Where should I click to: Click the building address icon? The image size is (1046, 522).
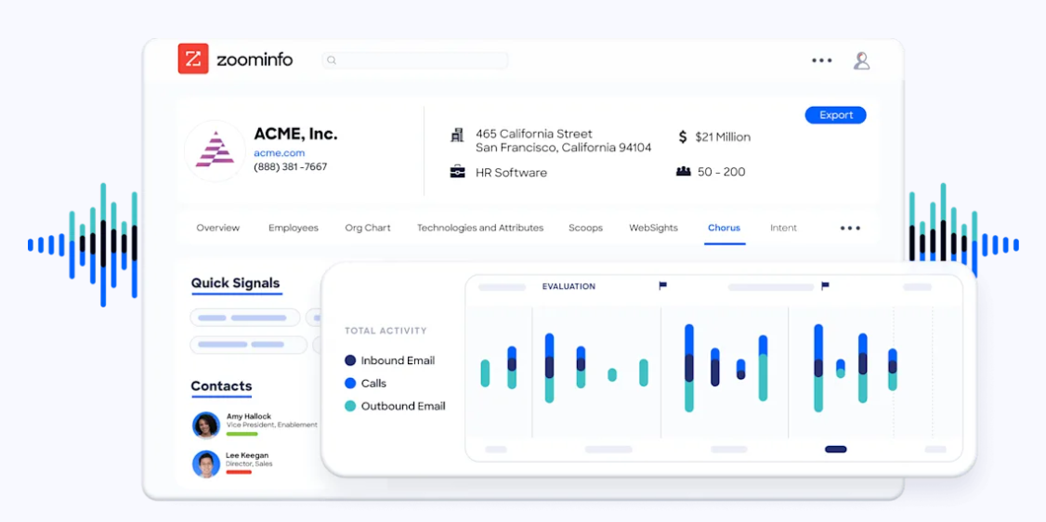tap(457, 136)
